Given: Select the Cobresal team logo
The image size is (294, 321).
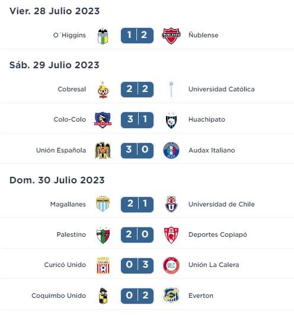Looking at the screenshot, I should coord(103,90).
